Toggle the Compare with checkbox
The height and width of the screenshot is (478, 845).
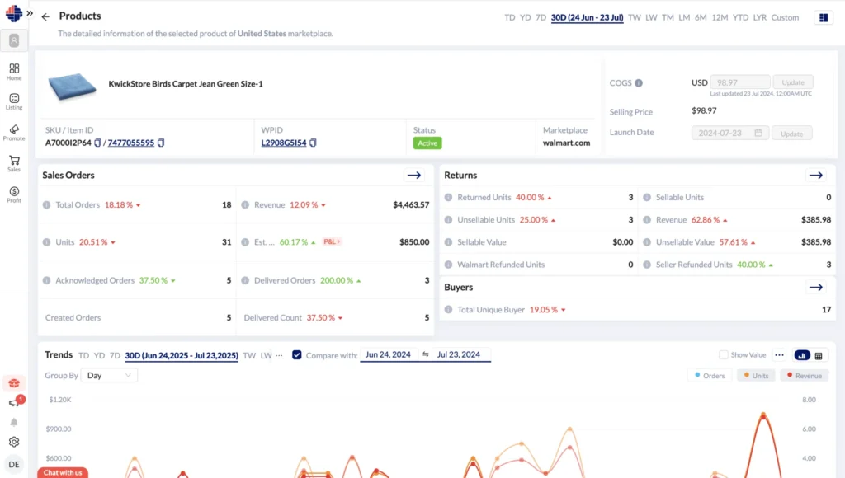(297, 354)
